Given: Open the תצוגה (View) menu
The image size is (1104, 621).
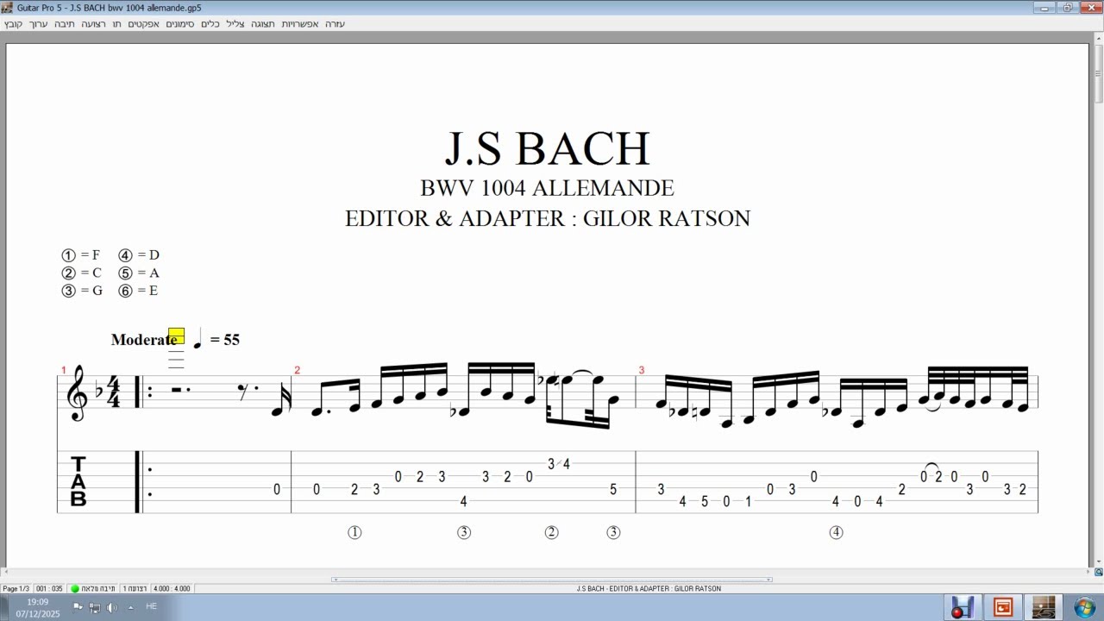Looking at the screenshot, I should click(x=263, y=24).
